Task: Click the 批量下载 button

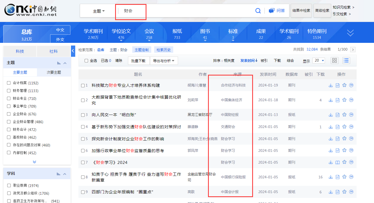Action: click(x=138, y=61)
